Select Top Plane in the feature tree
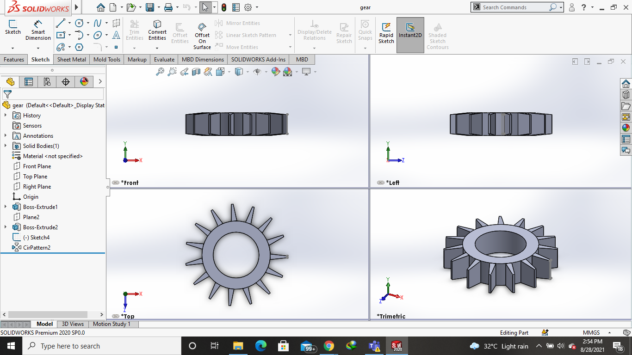The height and width of the screenshot is (355, 632). pos(35,177)
